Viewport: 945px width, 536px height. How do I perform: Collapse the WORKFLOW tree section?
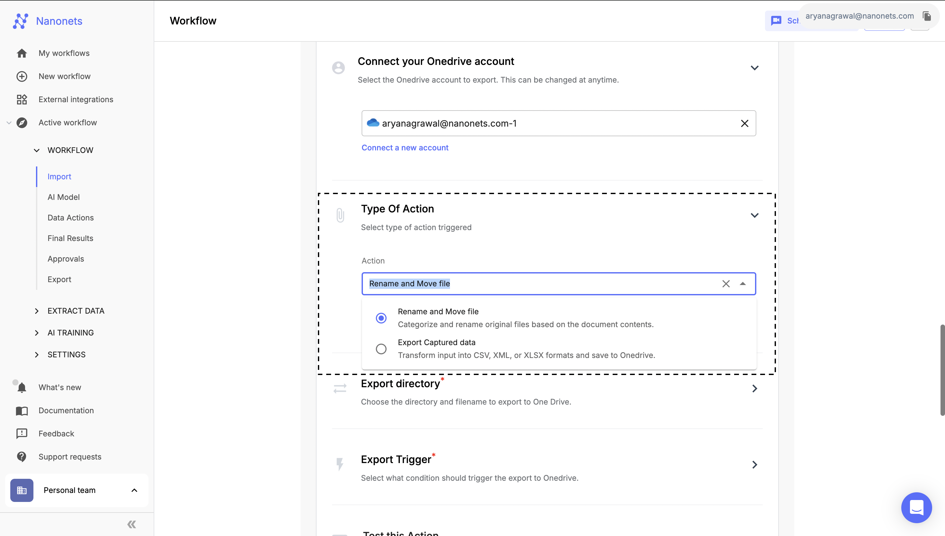36,150
